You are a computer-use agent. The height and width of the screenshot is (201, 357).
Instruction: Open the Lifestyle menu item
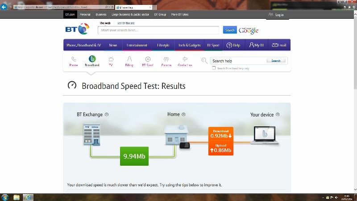[x=163, y=45]
